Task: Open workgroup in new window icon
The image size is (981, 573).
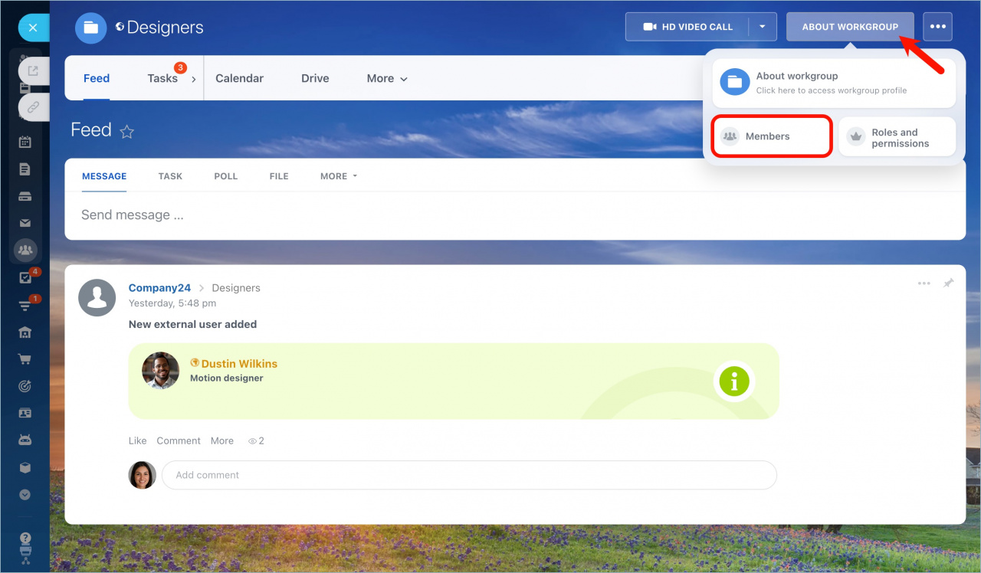Action: point(33,70)
